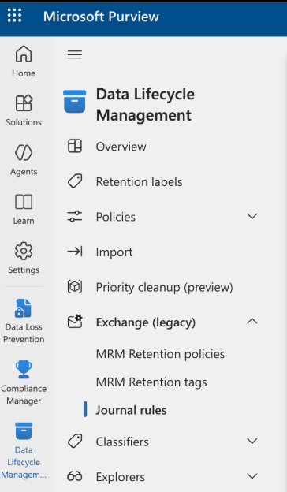The width and height of the screenshot is (287, 492).
Task: Open MRM Retention policies
Action: coord(160,354)
